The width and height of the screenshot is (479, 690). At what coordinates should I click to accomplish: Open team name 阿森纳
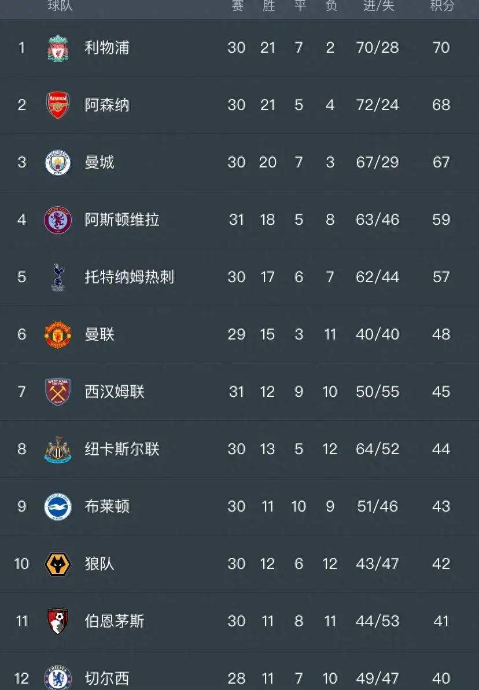(x=107, y=105)
